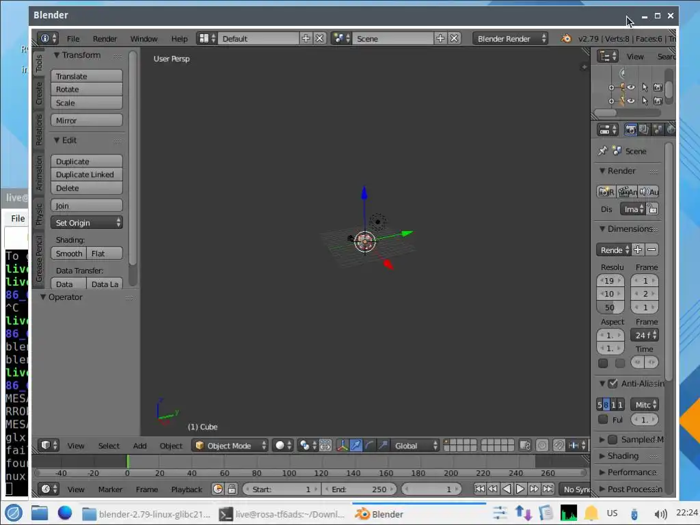Hide the first outliner object via eye
This screenshot has height=525, width=700.
point(631,87)
